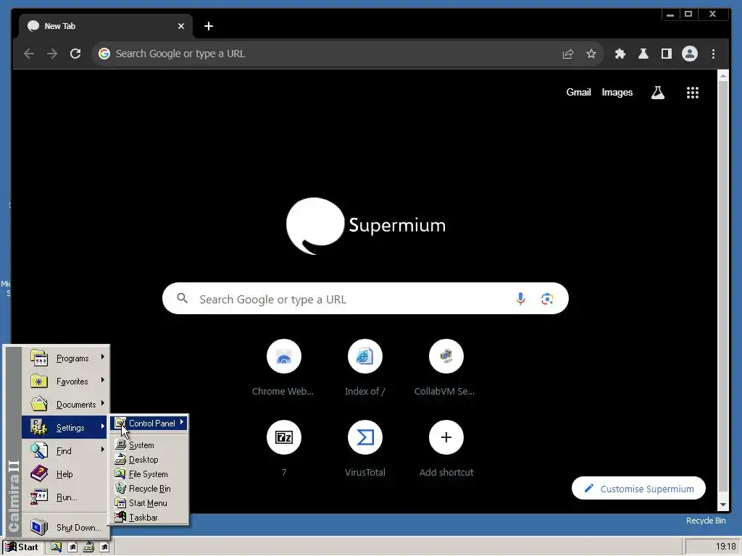Select the New Tab tab

tap(106, 26)
